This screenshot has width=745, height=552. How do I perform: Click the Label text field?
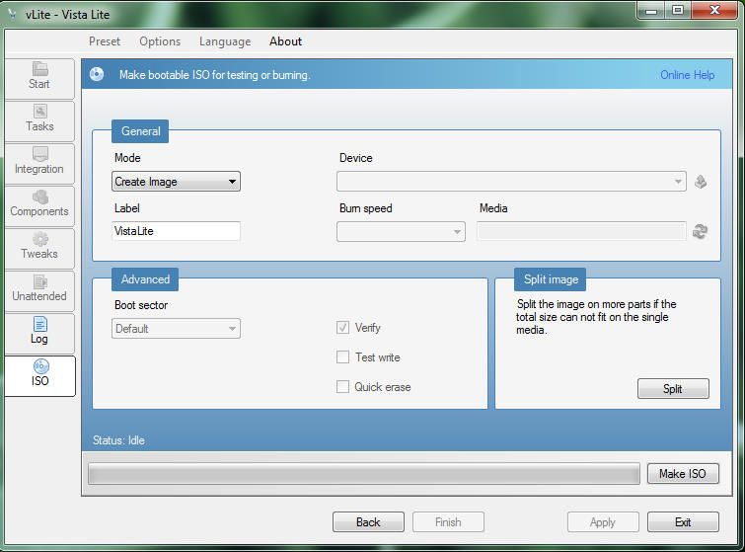(x=176, y=231)
